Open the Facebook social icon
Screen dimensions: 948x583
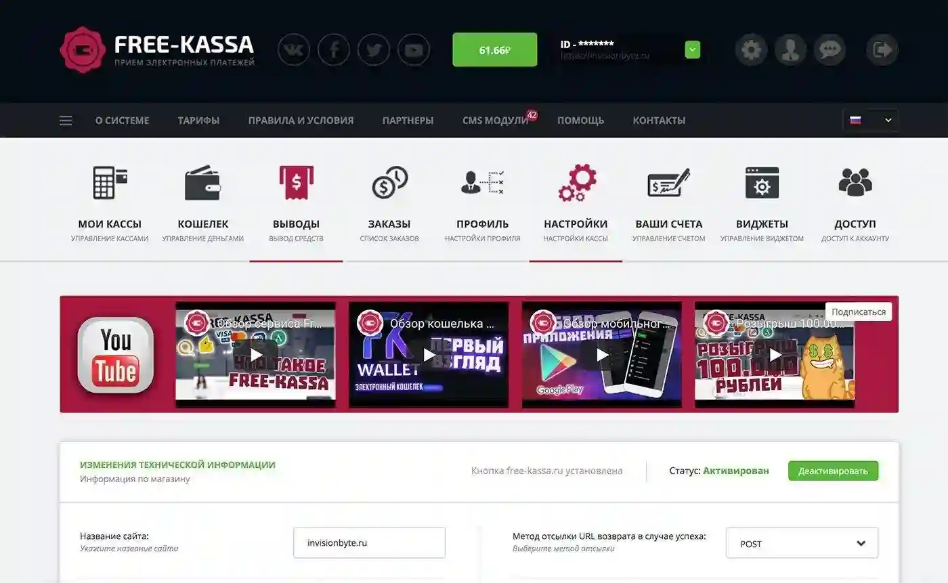[x=334, y=49]
